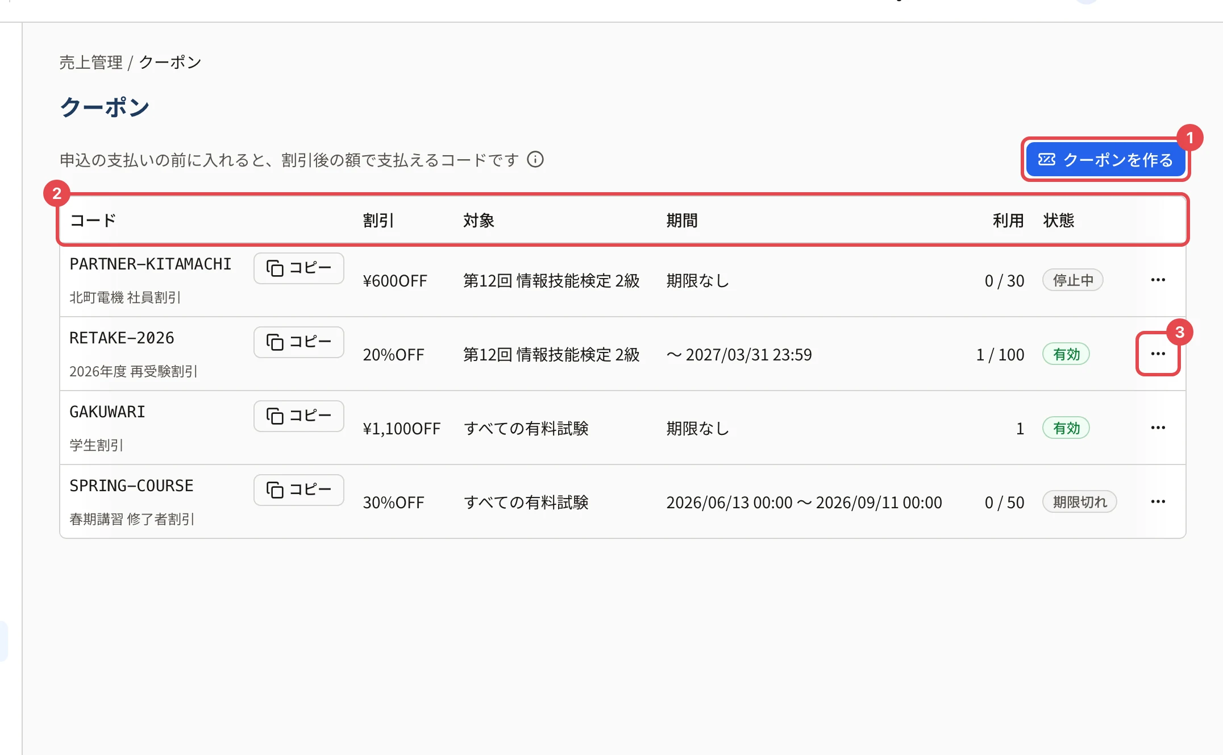Click the クーポン page heading
1223x755 pixels.
click(x=105, y=107)
